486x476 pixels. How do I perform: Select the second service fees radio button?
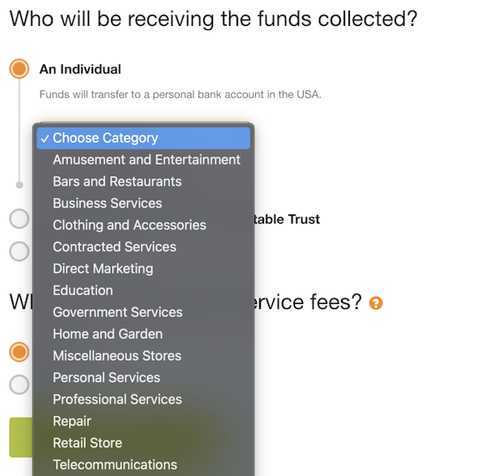pos(19,384)
